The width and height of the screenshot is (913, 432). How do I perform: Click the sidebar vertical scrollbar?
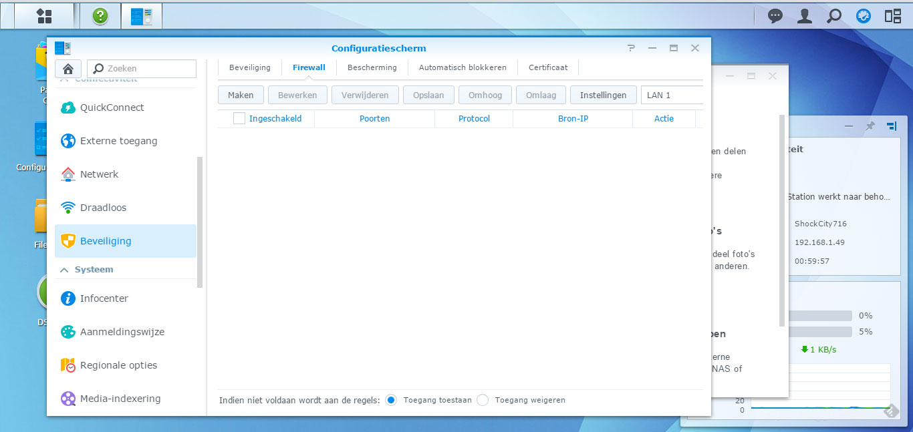[x=199, y=222]
